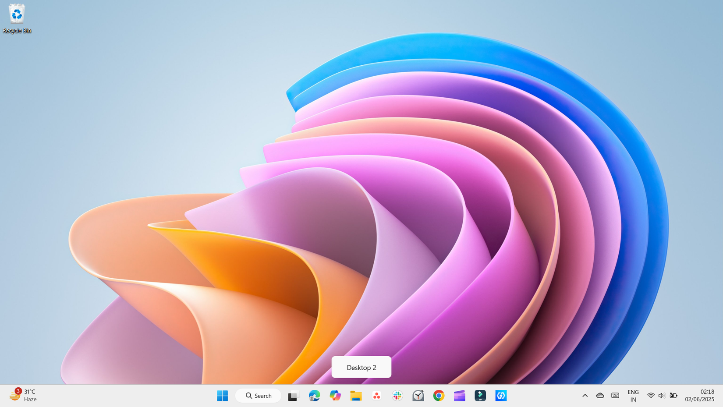The image size is (723, 407).
Task: Launch Microsoft Edge browser
Action: [x=315, y=396]
